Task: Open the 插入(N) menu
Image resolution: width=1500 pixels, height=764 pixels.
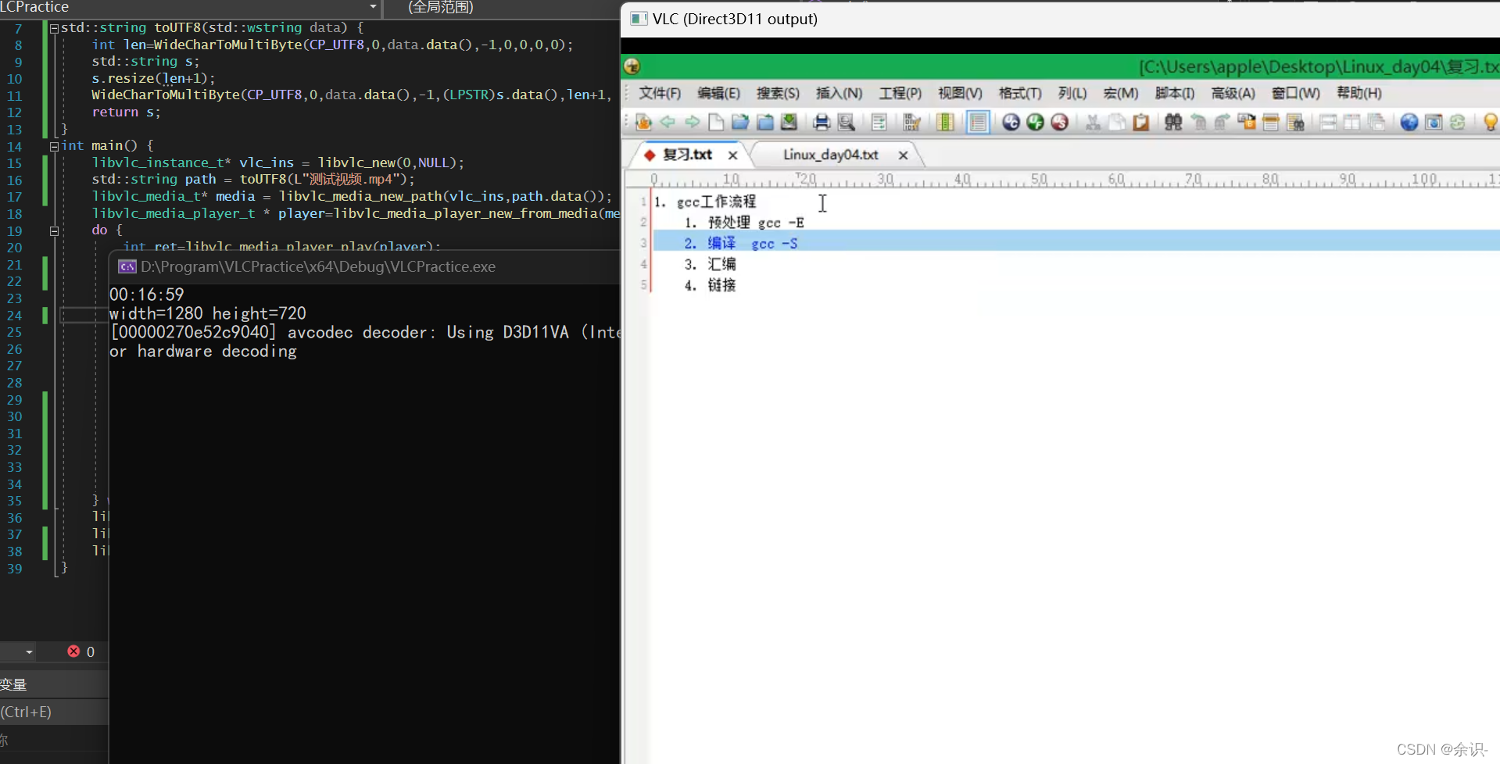Action: 839,94
